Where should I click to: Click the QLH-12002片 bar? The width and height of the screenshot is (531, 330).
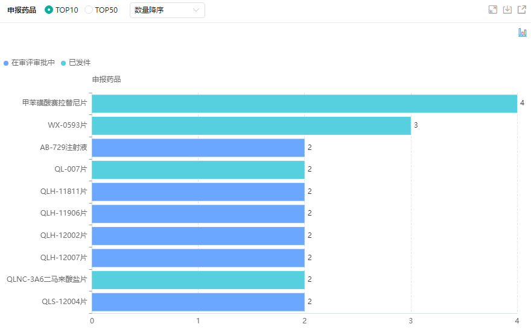click(x=198, y=235)
